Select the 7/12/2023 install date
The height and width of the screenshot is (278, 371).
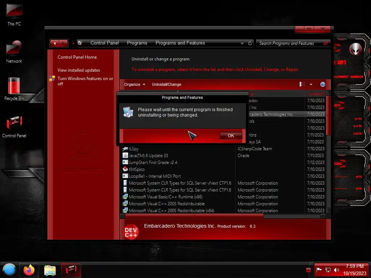pos(316,163)
